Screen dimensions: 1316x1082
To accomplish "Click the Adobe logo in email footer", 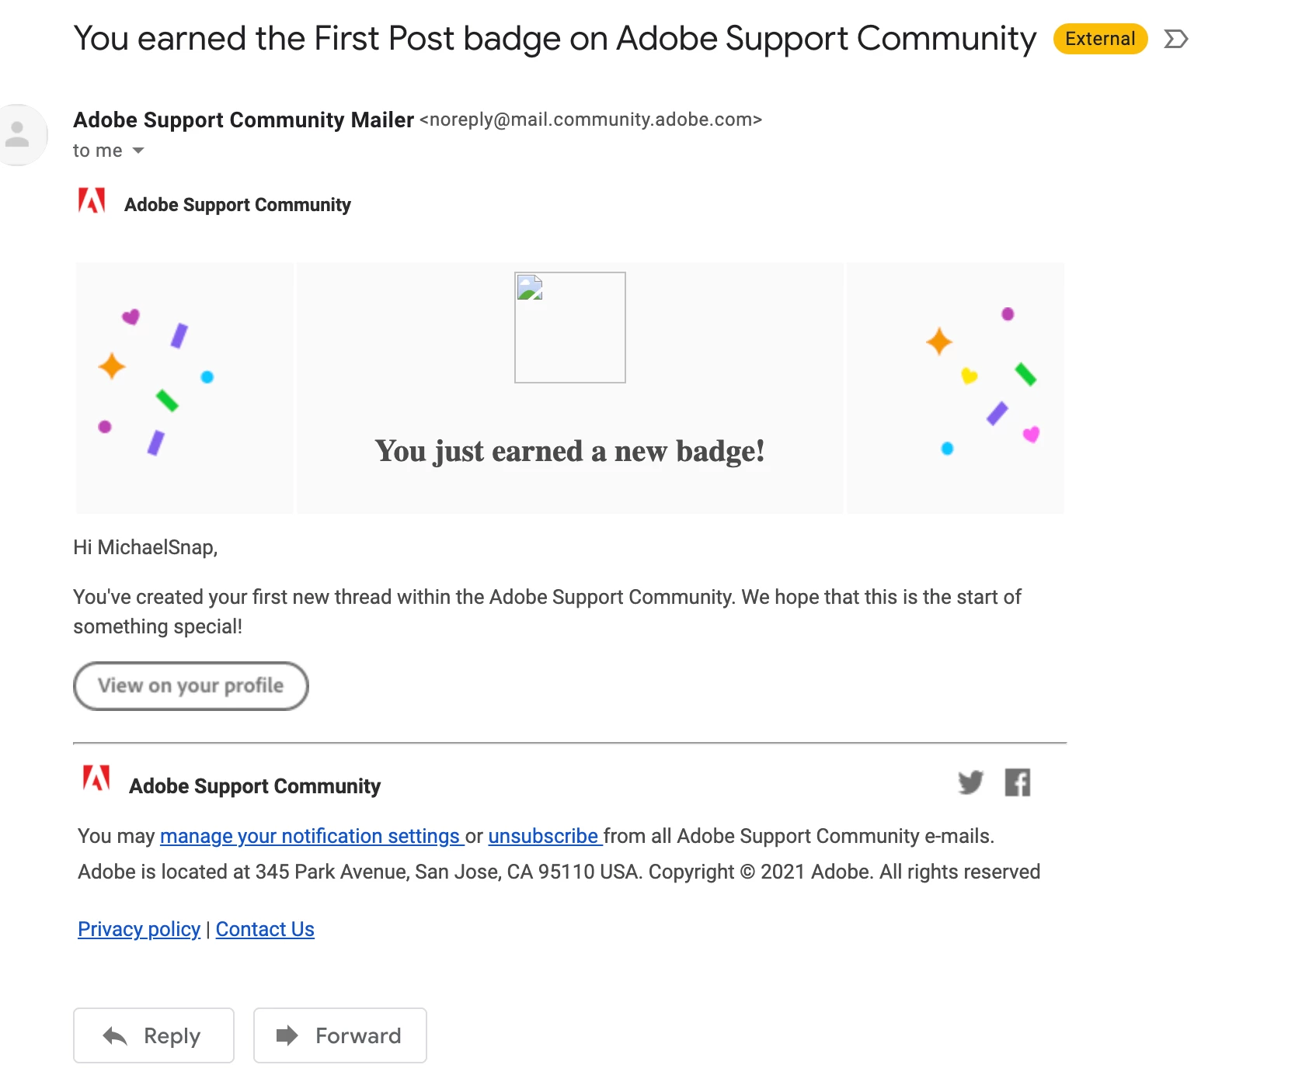I will 96,779.
